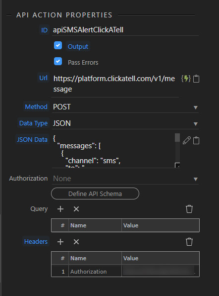Uncheck the Pass Errors checkbox
Screen dimensions: 219x296
point(58,61)
